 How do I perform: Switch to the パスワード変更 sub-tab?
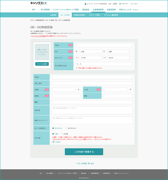[94, 15]
